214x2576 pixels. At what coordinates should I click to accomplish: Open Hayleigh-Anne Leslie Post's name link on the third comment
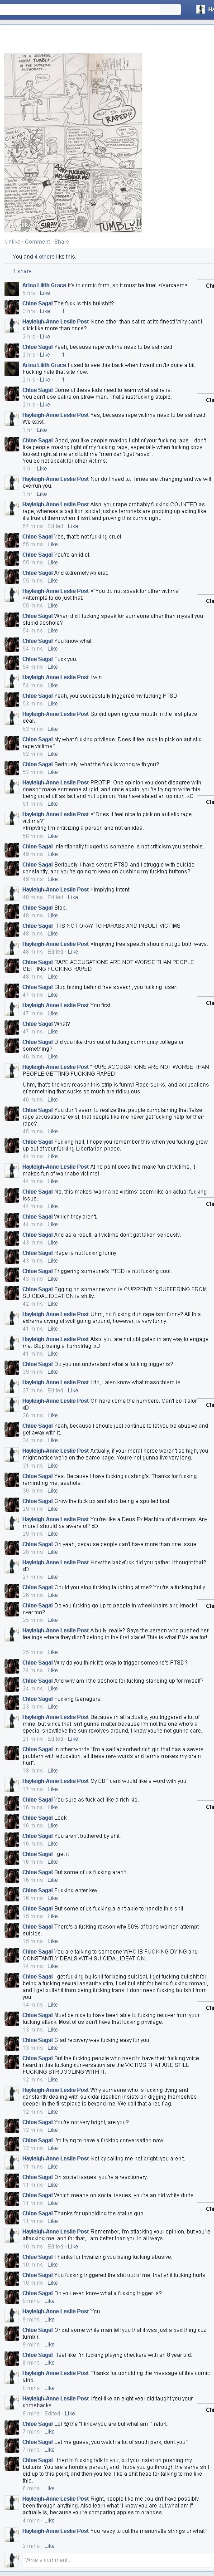pos(56,322)
